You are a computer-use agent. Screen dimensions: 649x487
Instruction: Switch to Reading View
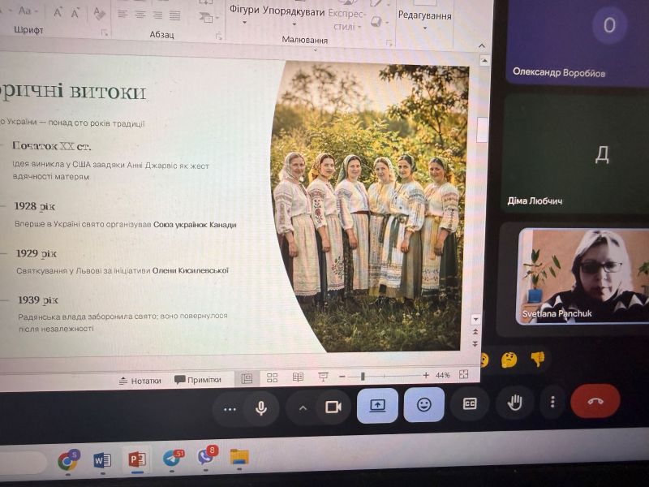pos(298,377)
